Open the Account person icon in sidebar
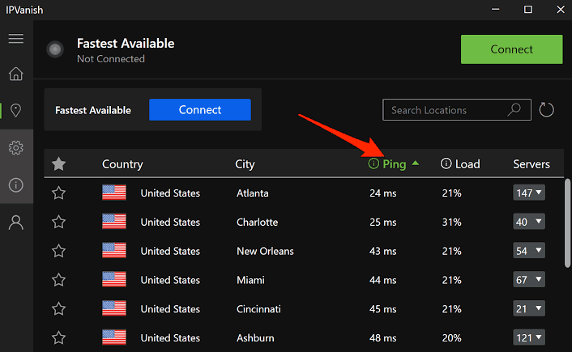The image size is (572, 352). pyautogui.click(x=16, y=223)
